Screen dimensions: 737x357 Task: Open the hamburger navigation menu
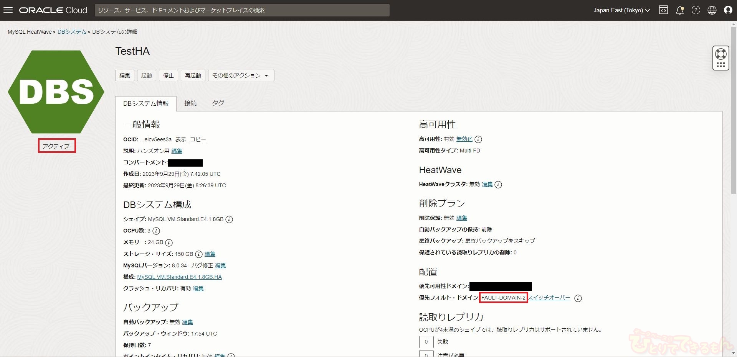[8, 10]
